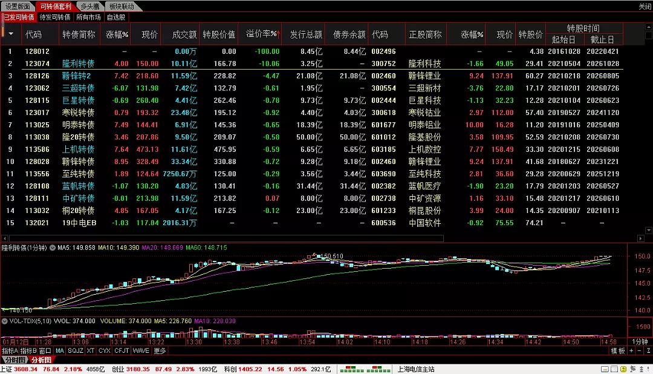Open the 所有市场 sub-tab
This screenshot has height=374, width=653.
pos(88,17)
